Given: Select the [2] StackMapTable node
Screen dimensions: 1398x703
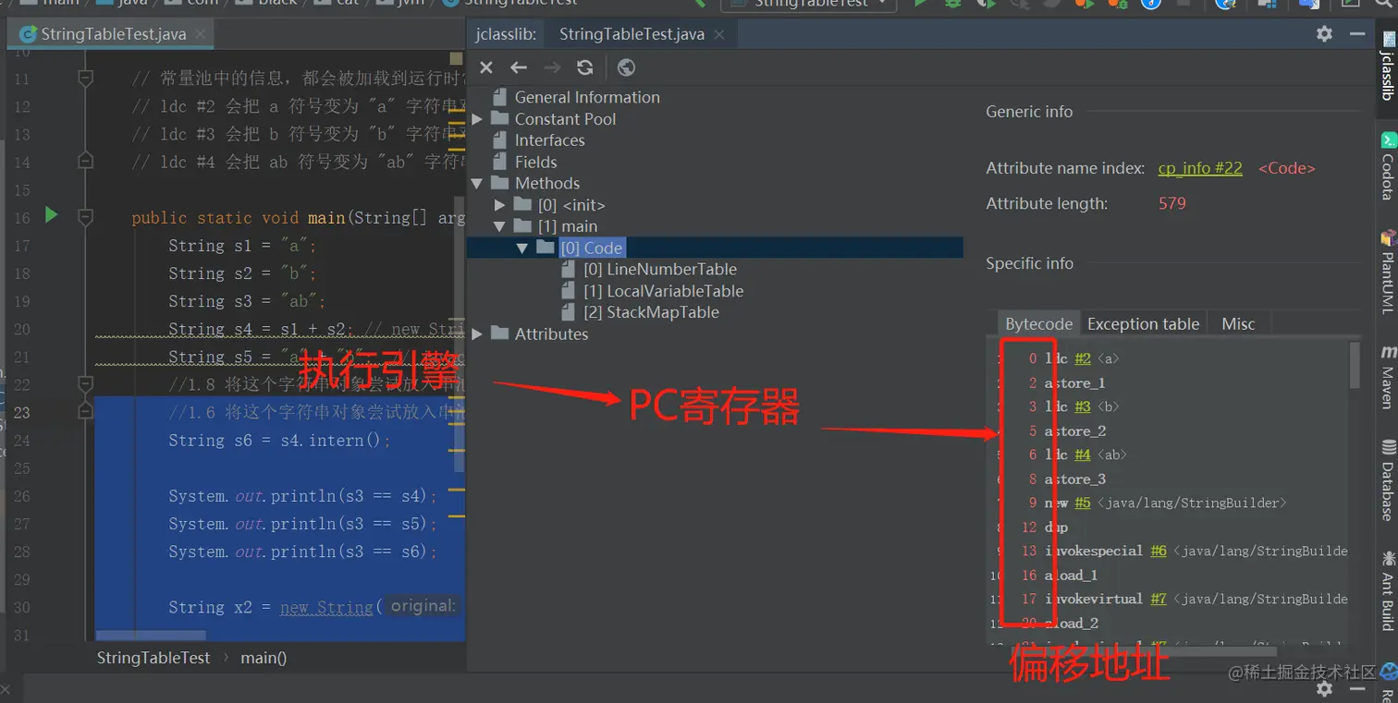Looking at the screenshot, I should [651, 312].
